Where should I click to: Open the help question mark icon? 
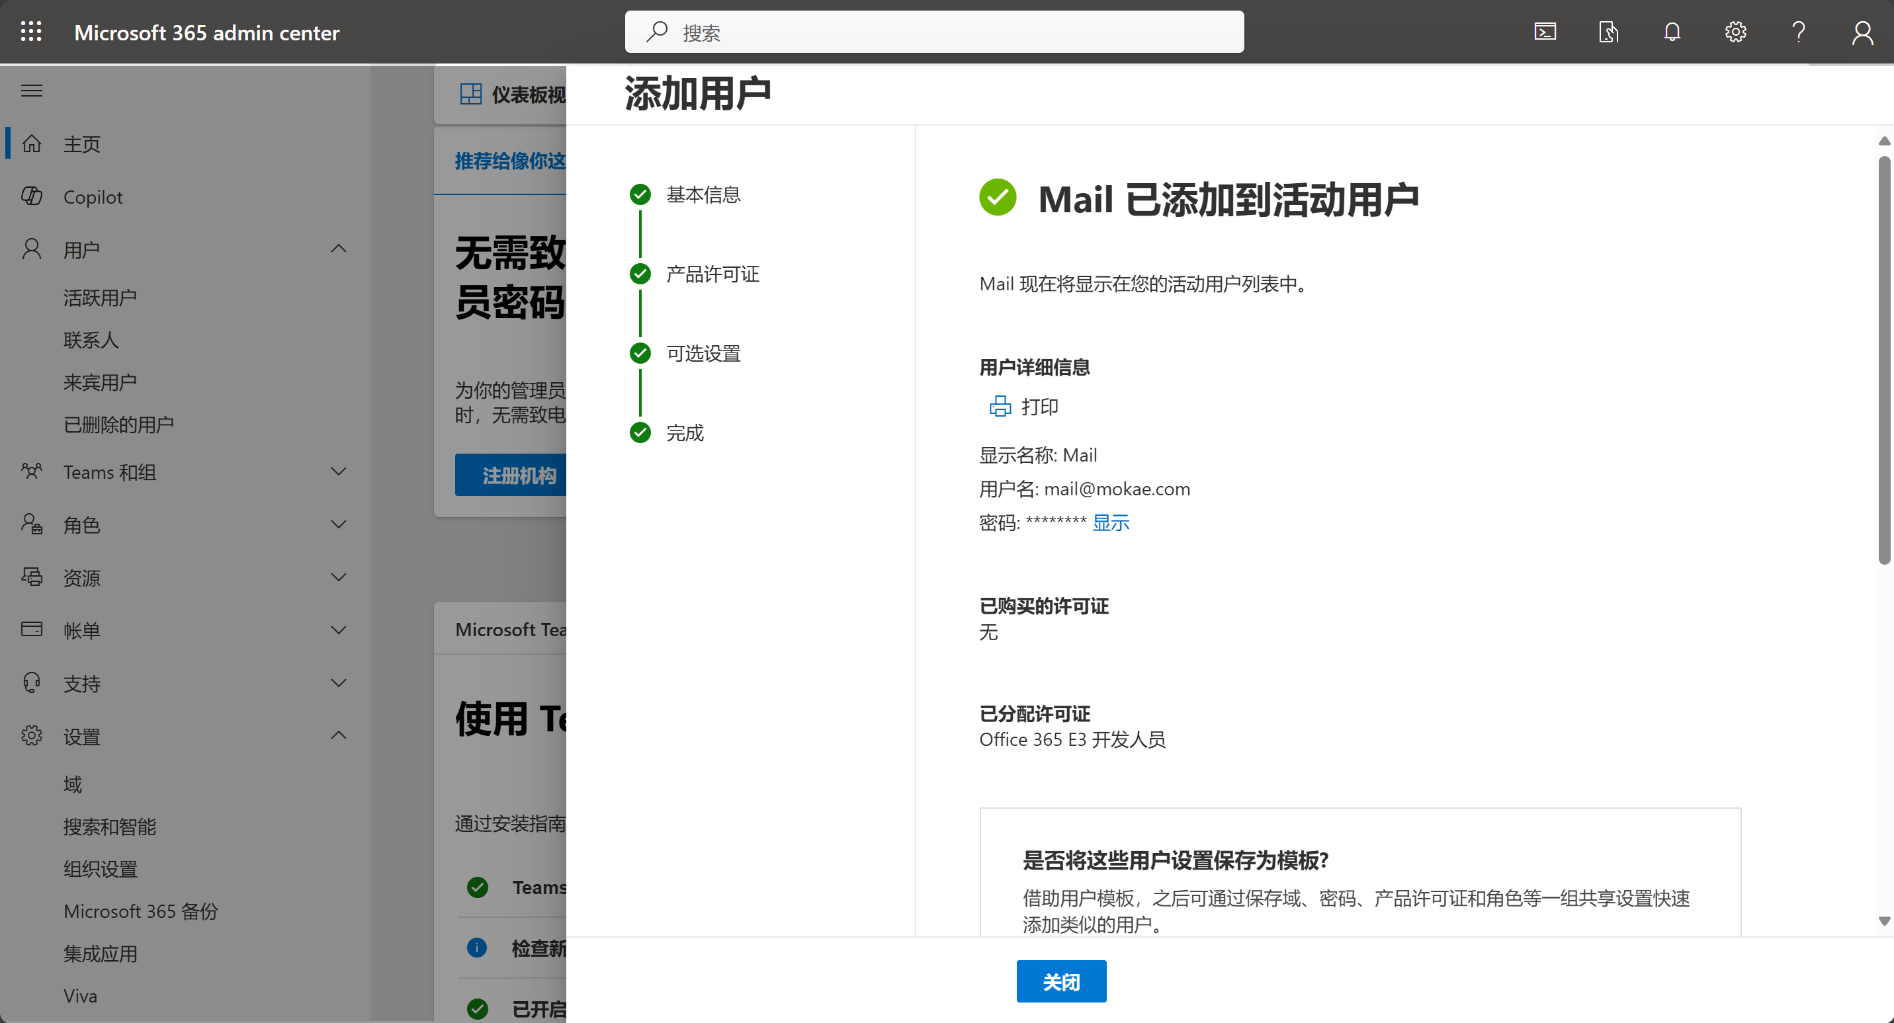[x=1799, y=32]
